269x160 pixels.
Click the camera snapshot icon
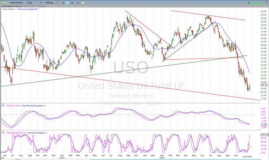[78, 3]
